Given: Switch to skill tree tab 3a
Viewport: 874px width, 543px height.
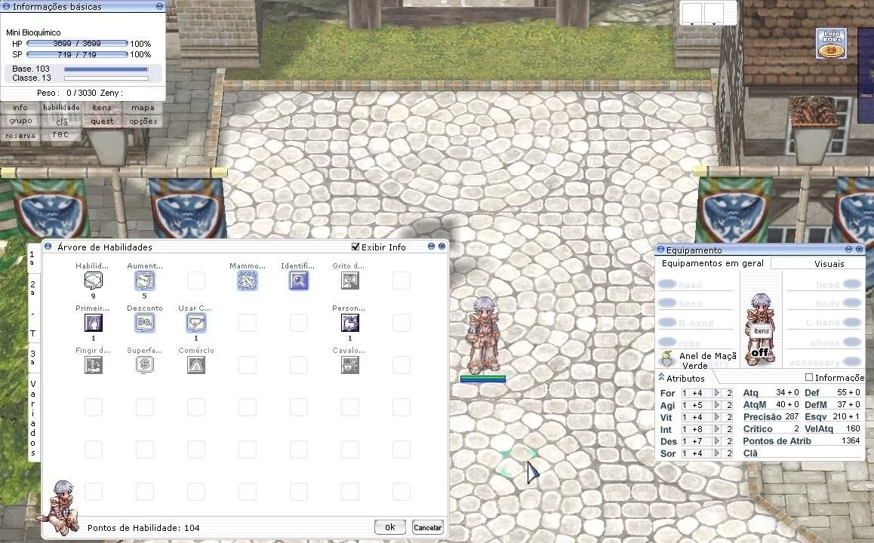Looking at the screenshot, I should point(33,357).
